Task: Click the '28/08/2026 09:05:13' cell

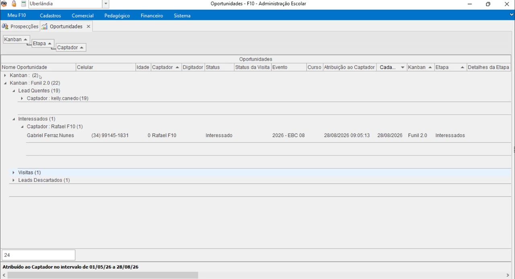Action: click(x=347, y=135)
